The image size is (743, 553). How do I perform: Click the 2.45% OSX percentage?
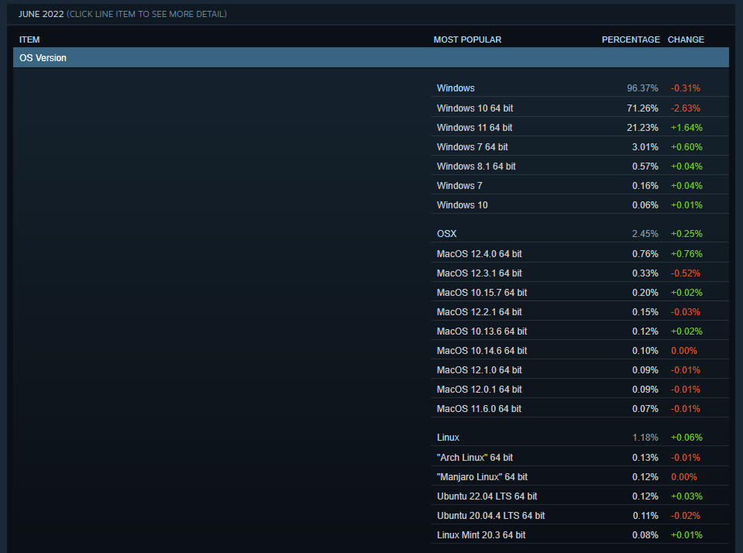(645, 234)
